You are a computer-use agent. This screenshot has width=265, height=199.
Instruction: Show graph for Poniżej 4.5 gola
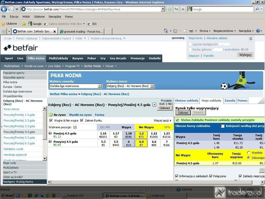(x=50, y=133)
